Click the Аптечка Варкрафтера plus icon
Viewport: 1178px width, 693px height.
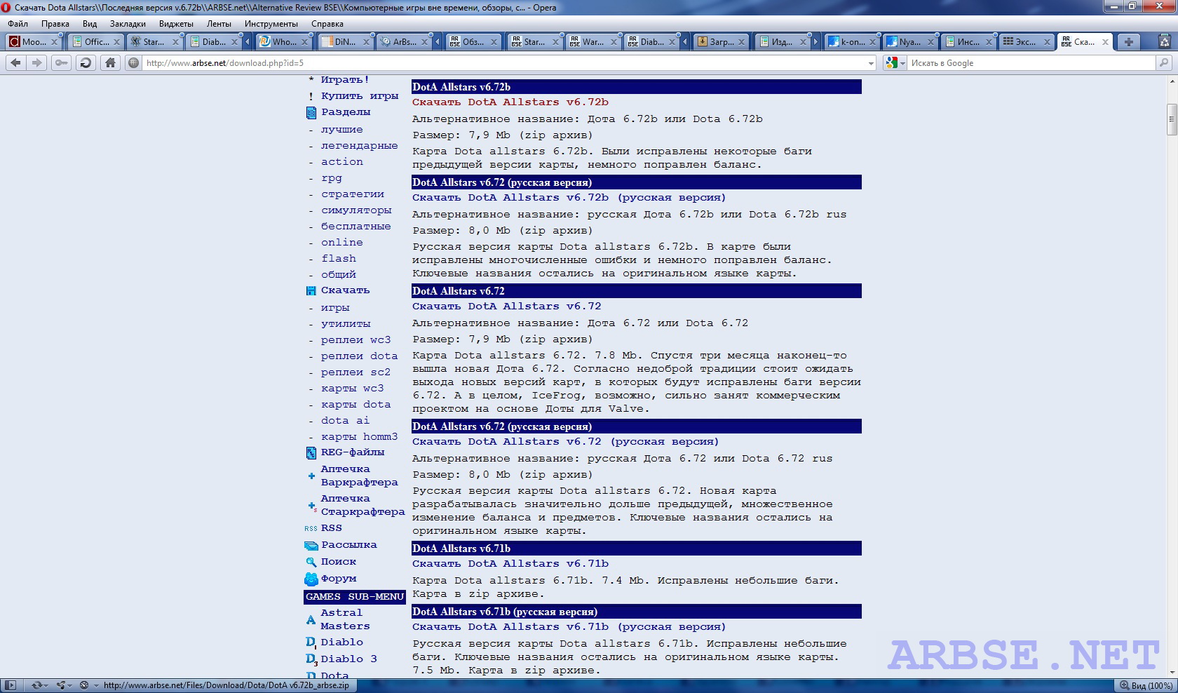click(311, 476)
